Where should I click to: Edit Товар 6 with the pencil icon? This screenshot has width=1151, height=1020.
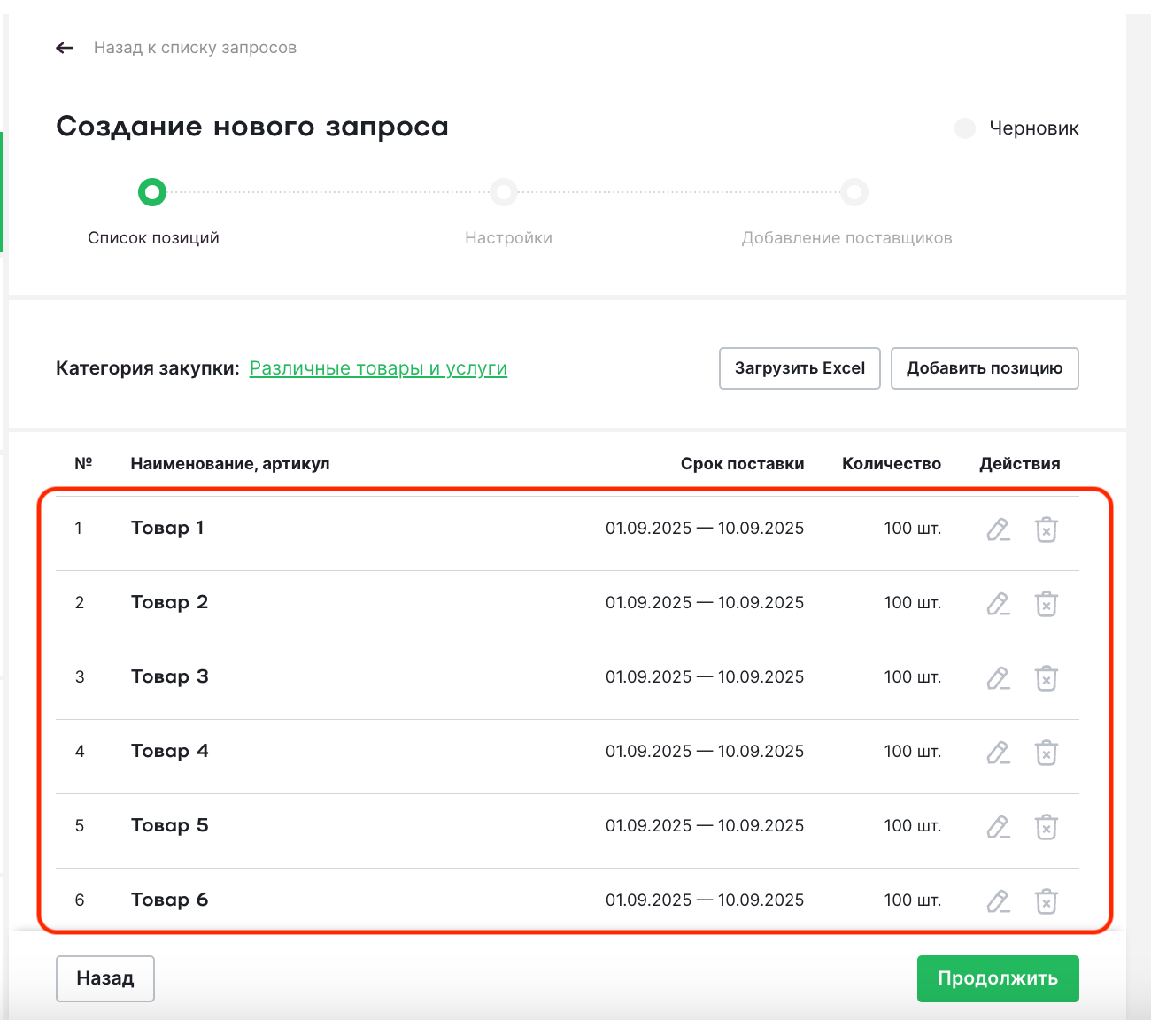coord(998,901)
